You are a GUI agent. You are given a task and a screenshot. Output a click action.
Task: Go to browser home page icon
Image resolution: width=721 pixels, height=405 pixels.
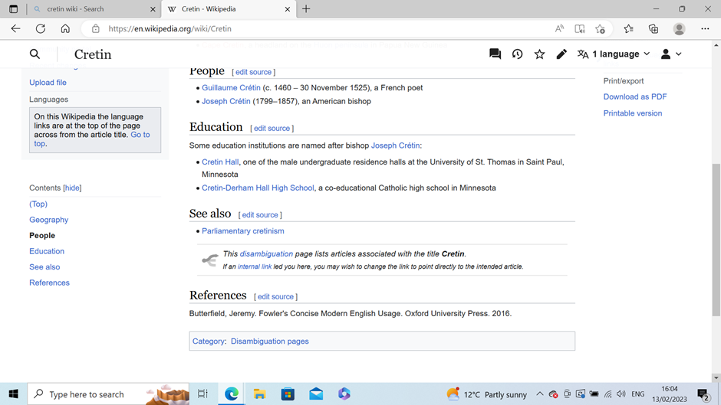point(65,29)
